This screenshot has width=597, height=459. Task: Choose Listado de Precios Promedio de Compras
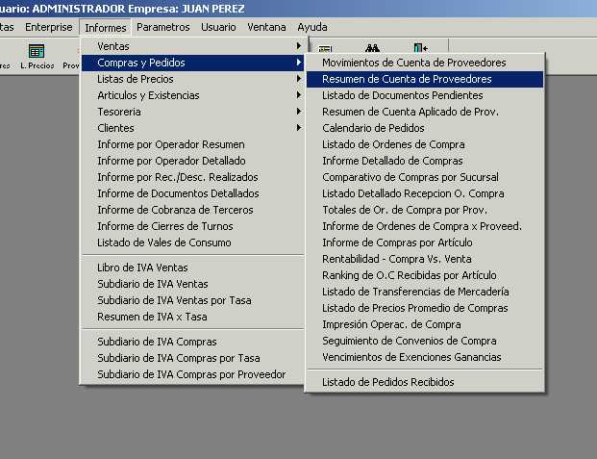tap(425, 309)
